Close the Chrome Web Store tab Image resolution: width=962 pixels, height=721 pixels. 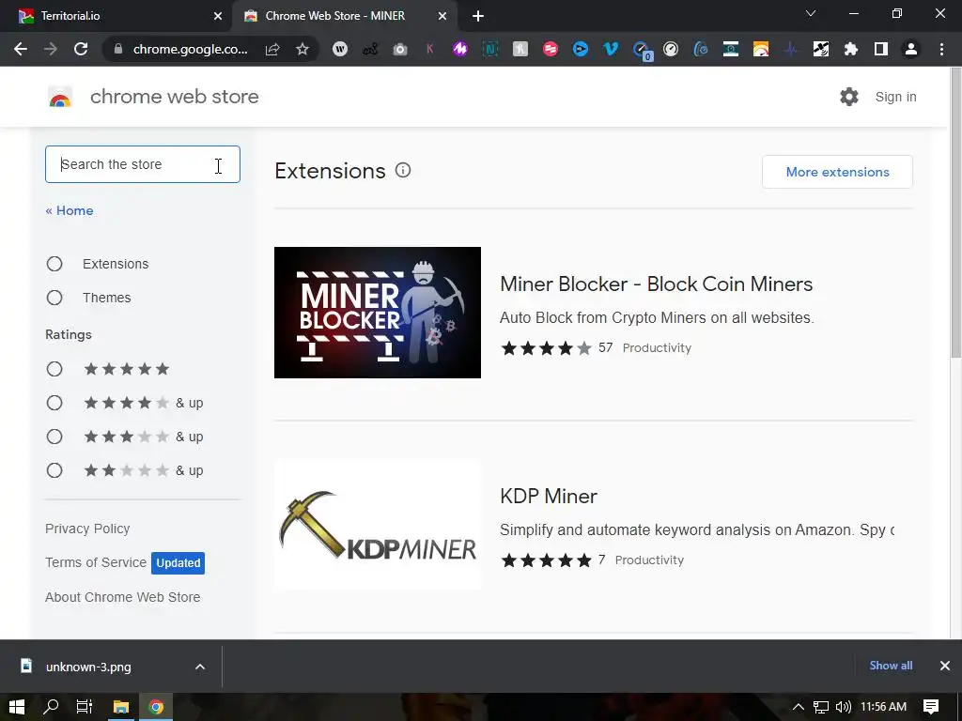pyautogui.click(x=442, y=16)
